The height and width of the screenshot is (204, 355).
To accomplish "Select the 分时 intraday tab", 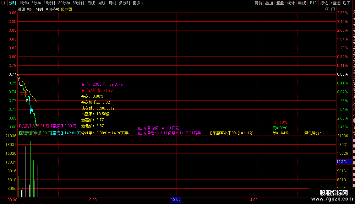I will click(13, 3).
